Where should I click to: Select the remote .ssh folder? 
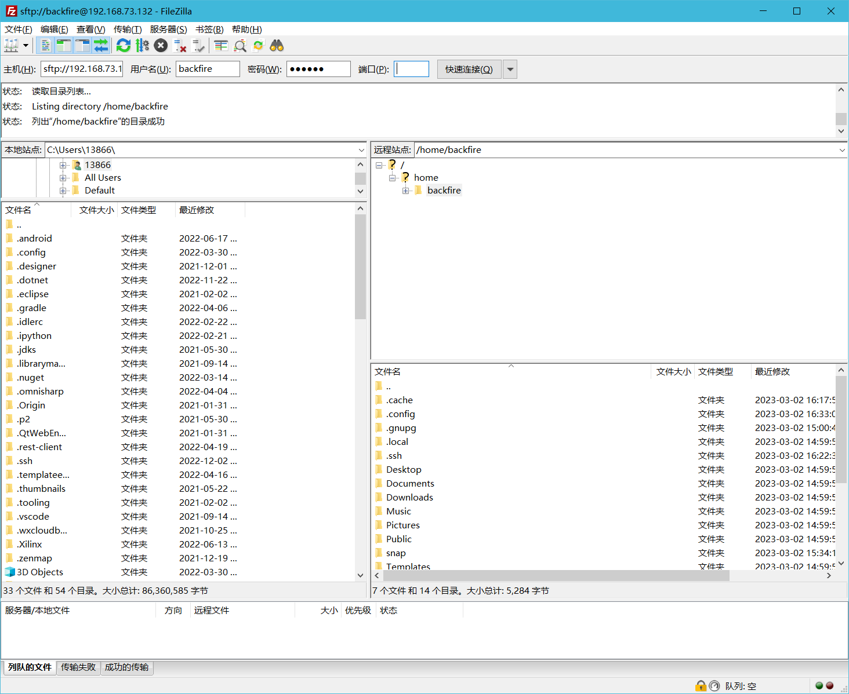[394, 456]
